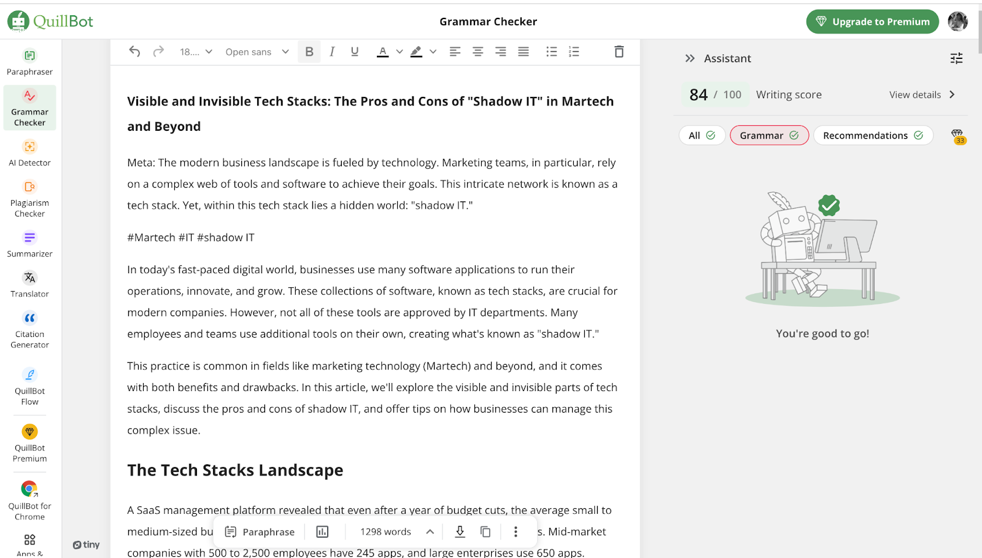Open the Summarizer tool
The image size is (982, 558).
coord(29,244)
